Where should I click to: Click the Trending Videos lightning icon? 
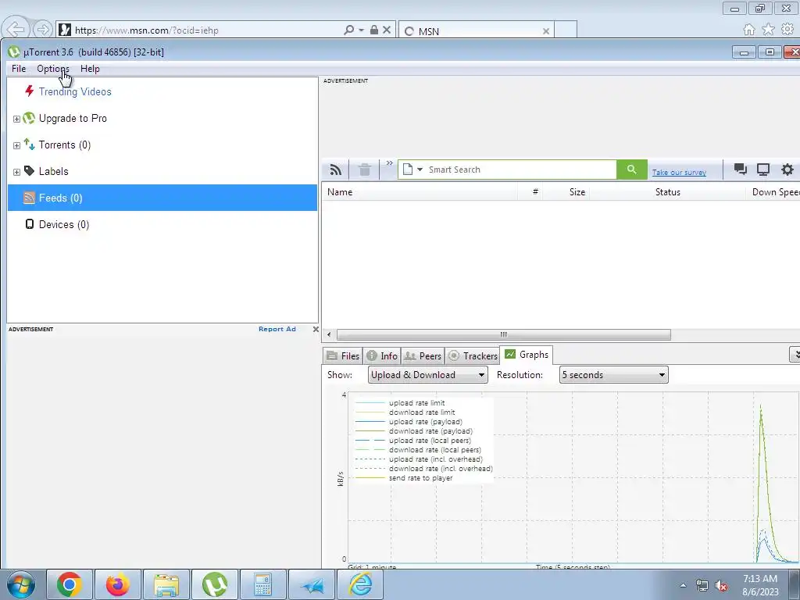(x=29, y=91)
